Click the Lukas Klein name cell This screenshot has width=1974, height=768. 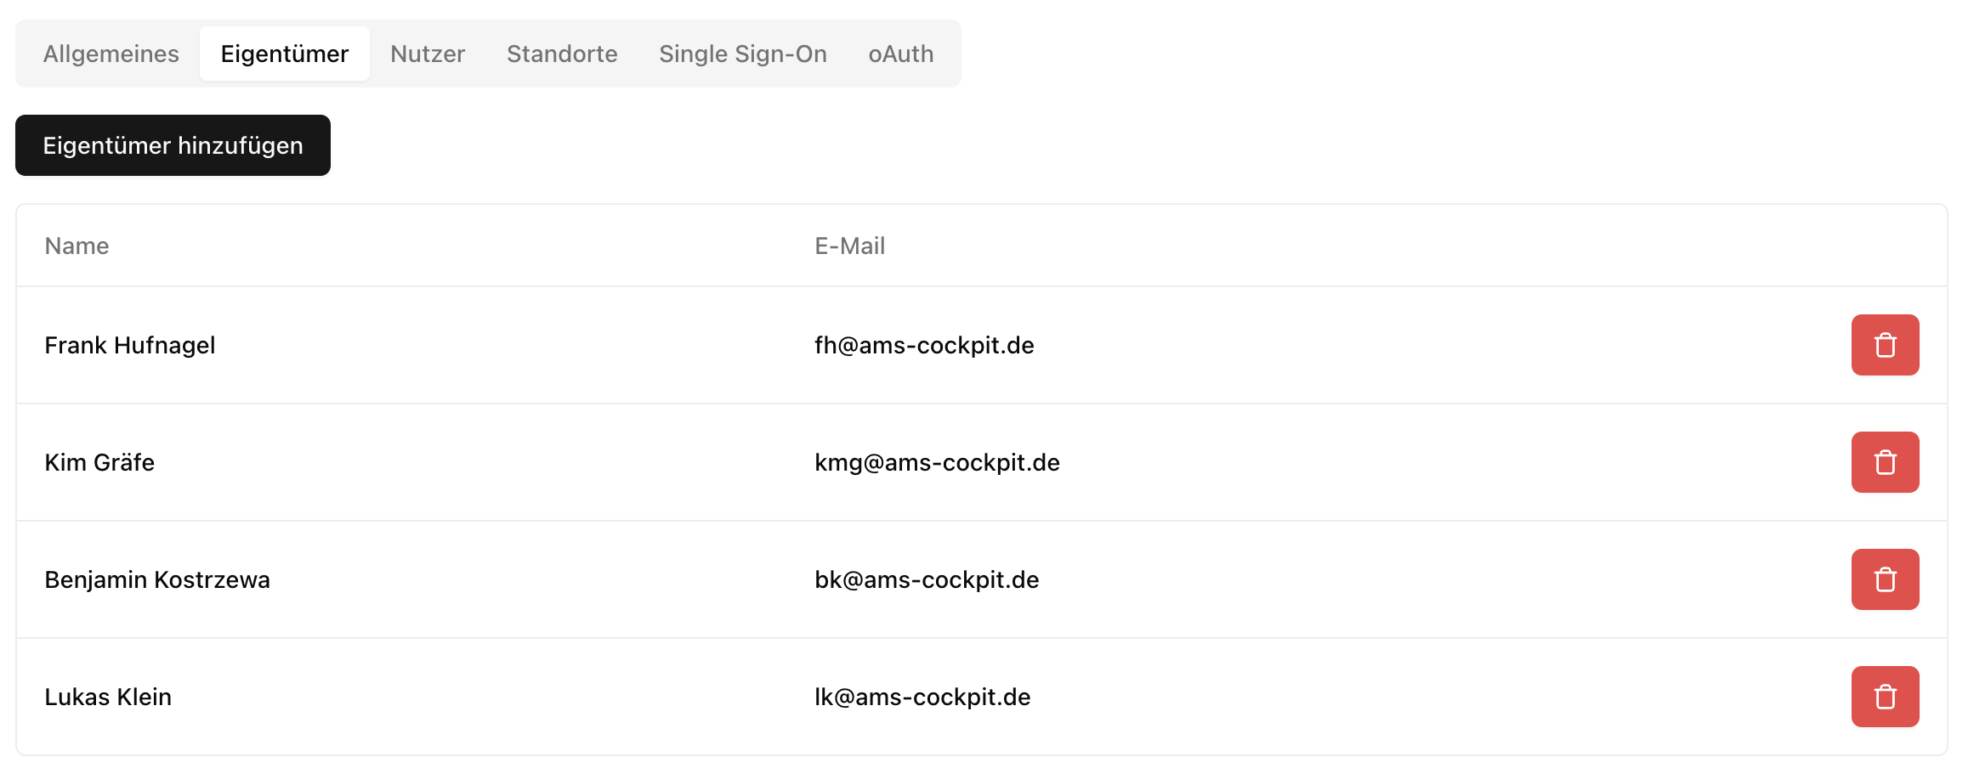[x=108, y=697]
